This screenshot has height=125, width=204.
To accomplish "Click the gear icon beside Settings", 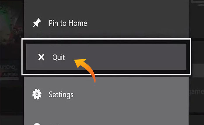I will (37, 94).
